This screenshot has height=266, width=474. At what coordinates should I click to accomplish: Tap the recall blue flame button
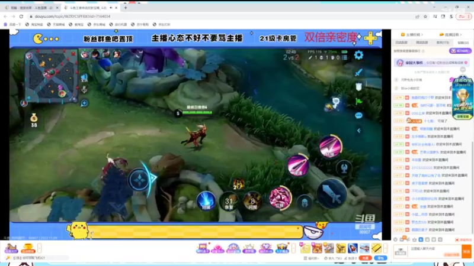pyautogui.click(x=206, y=201)
